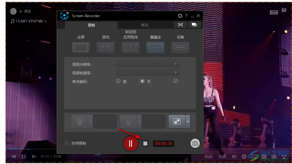Image resolution: width=292 pixels, height=164 pixels.
Task: Open the audio mixer icon
Action: (x=177, y=121)
